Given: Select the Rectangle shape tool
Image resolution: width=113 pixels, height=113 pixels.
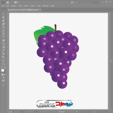Looking at the screenshot, I should 3,27.
